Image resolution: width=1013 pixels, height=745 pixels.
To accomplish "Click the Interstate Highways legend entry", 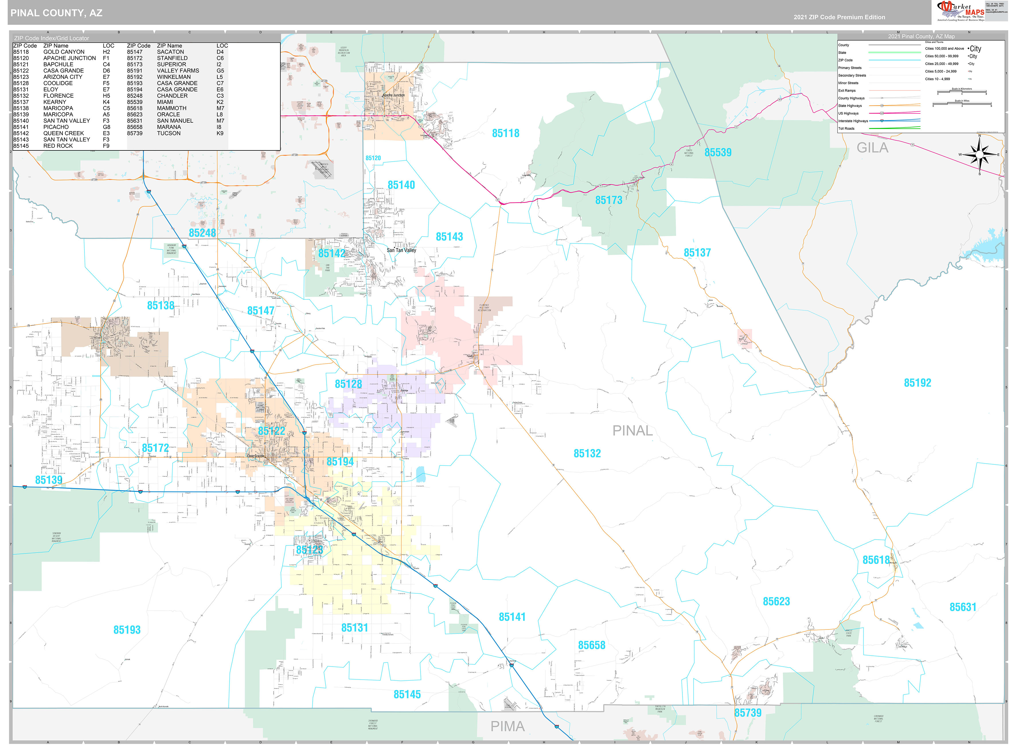I will (x=879, y=121).
